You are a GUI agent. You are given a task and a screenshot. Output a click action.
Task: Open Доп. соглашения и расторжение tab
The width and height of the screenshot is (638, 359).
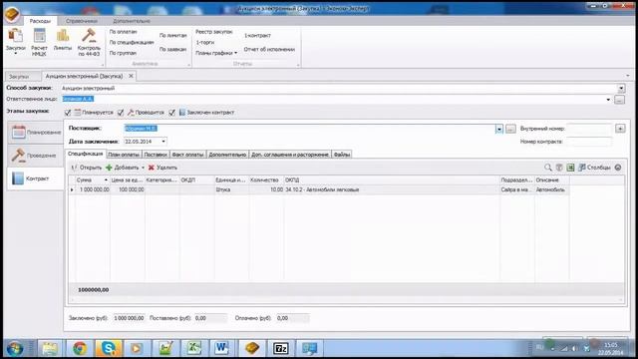click(290, 155)
